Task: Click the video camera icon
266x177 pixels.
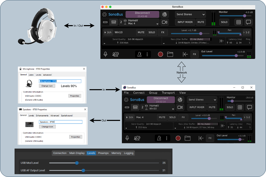Action: click(165, 22)
